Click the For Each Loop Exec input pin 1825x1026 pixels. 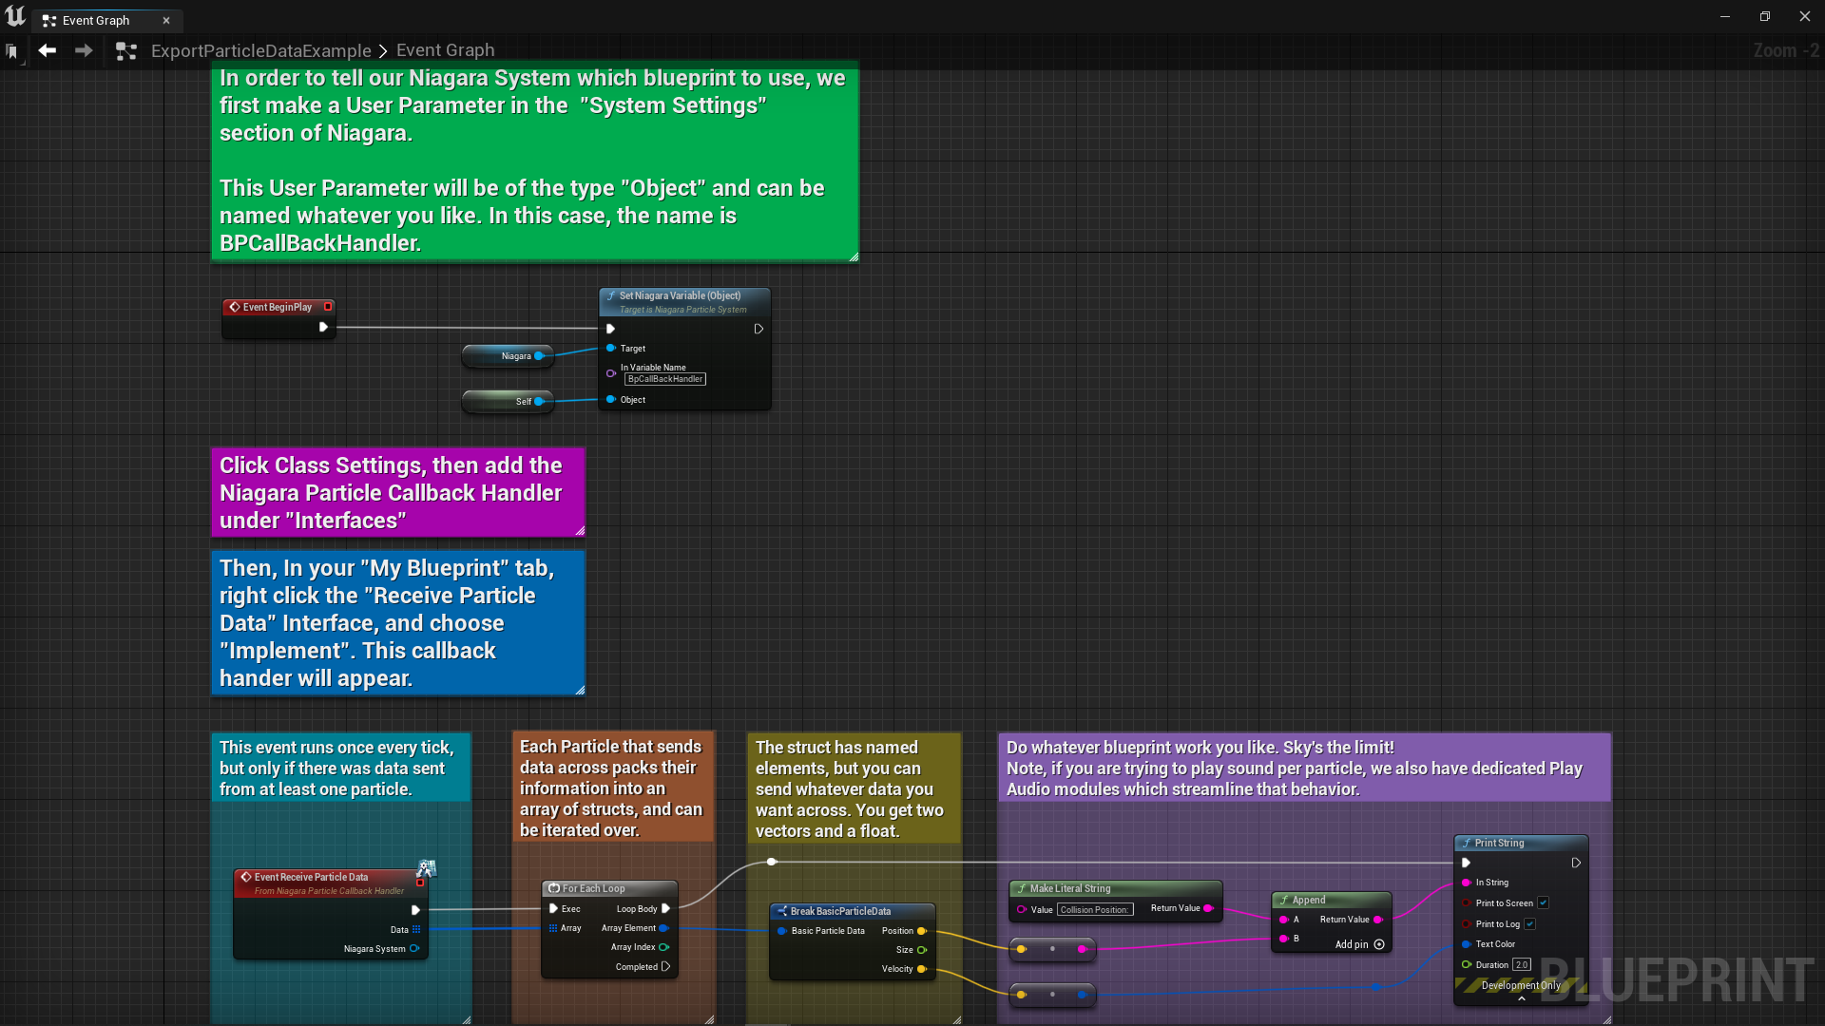[553, 908]
